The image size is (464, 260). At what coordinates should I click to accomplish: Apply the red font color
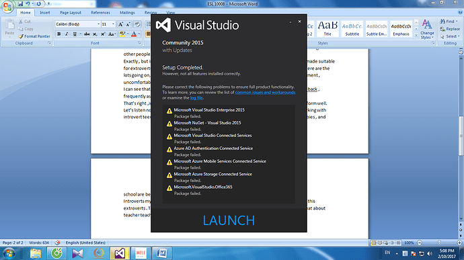coord(134,34)
